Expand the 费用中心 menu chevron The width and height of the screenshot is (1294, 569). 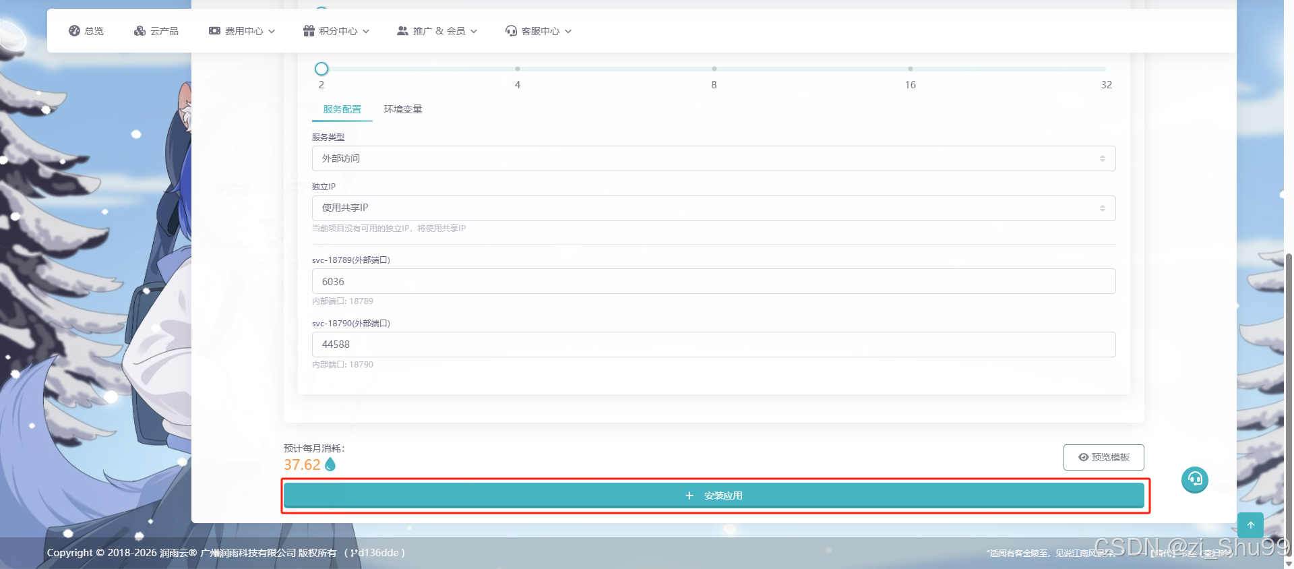click(272, 31)
